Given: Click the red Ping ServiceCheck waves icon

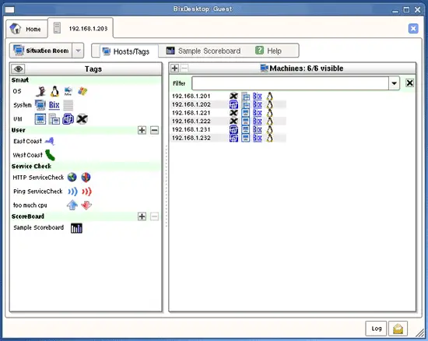Looking at the screenshot, I should pos(86,192).
